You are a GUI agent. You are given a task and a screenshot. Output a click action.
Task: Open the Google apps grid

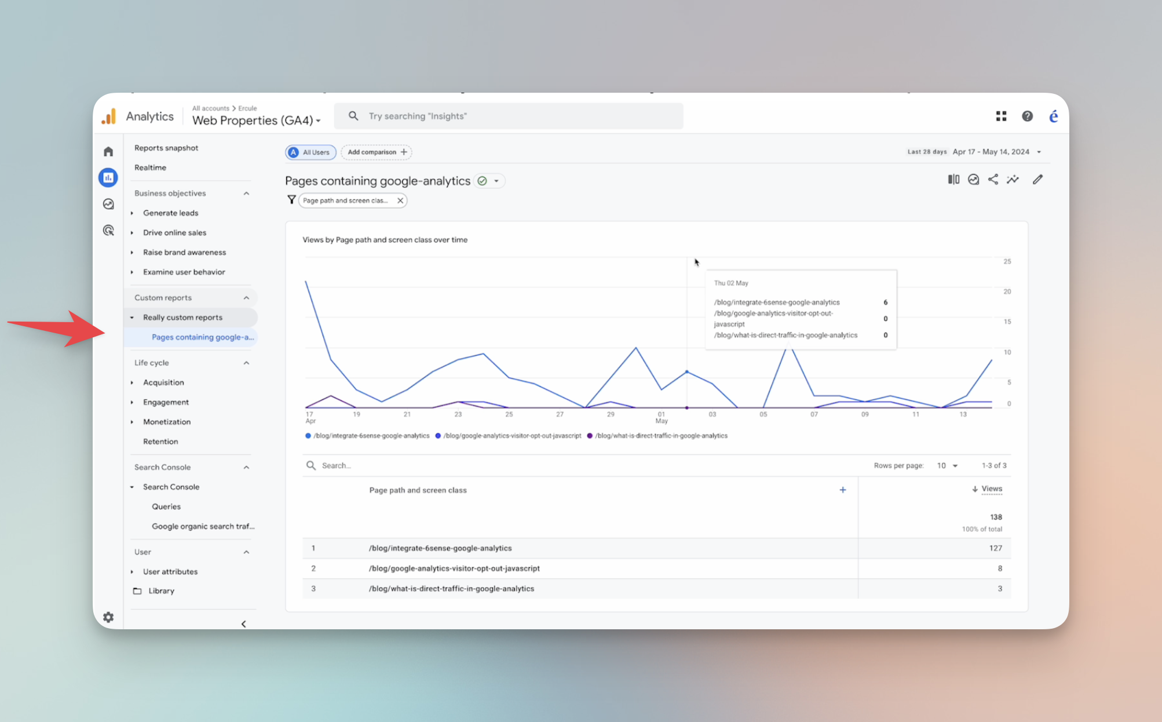[1001, 116]
